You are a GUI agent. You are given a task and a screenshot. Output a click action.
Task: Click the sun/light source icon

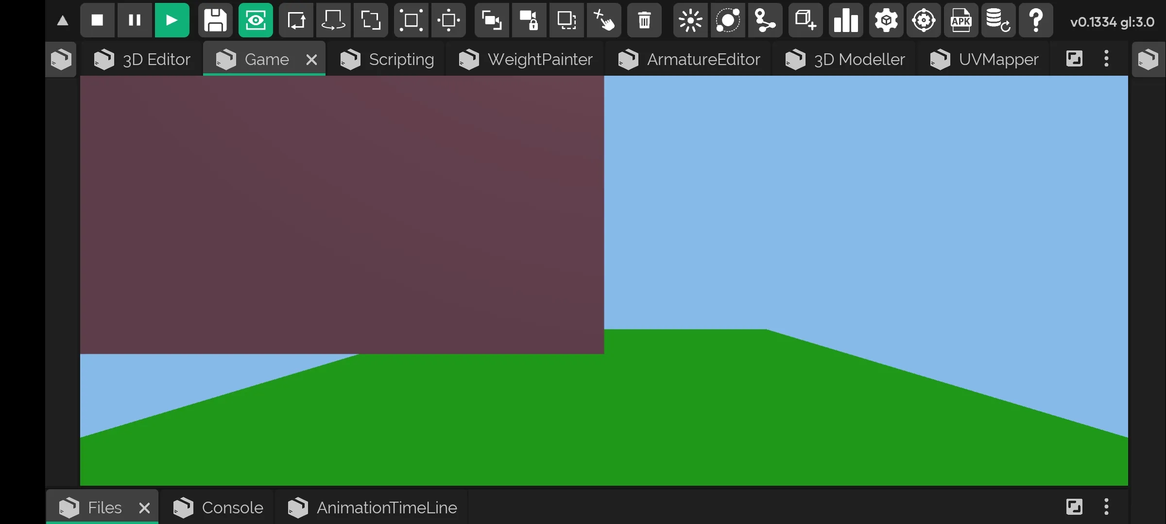[689, 20]
